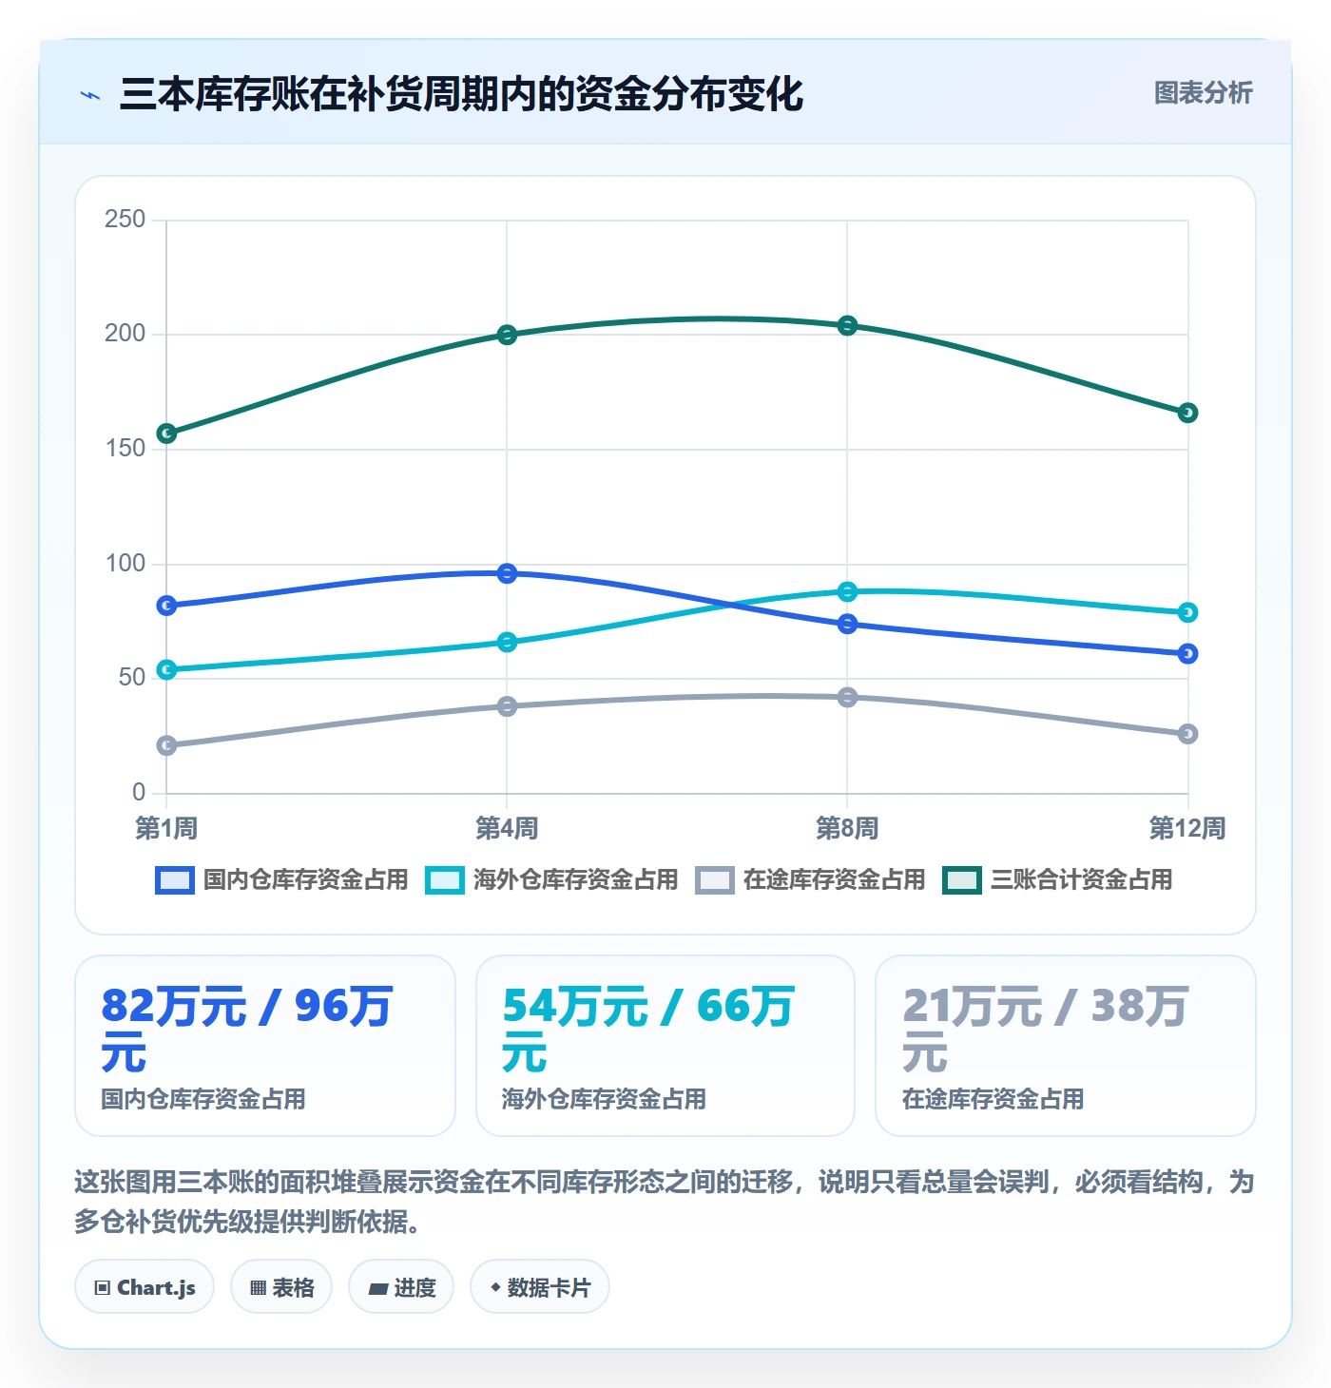Viewport: 1331px width, 1388px height.
Task: Toggle the 三账合计资金占用 legend swatch
Action: (962, 880)
